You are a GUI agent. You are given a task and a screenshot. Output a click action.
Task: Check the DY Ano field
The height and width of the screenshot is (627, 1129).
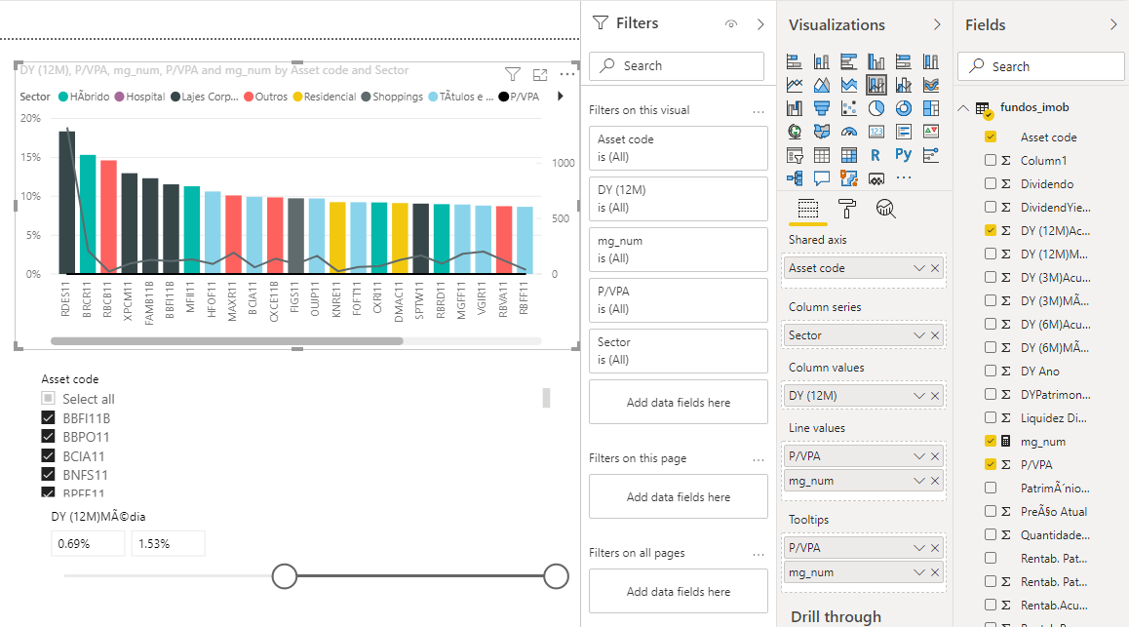[991, 371]
